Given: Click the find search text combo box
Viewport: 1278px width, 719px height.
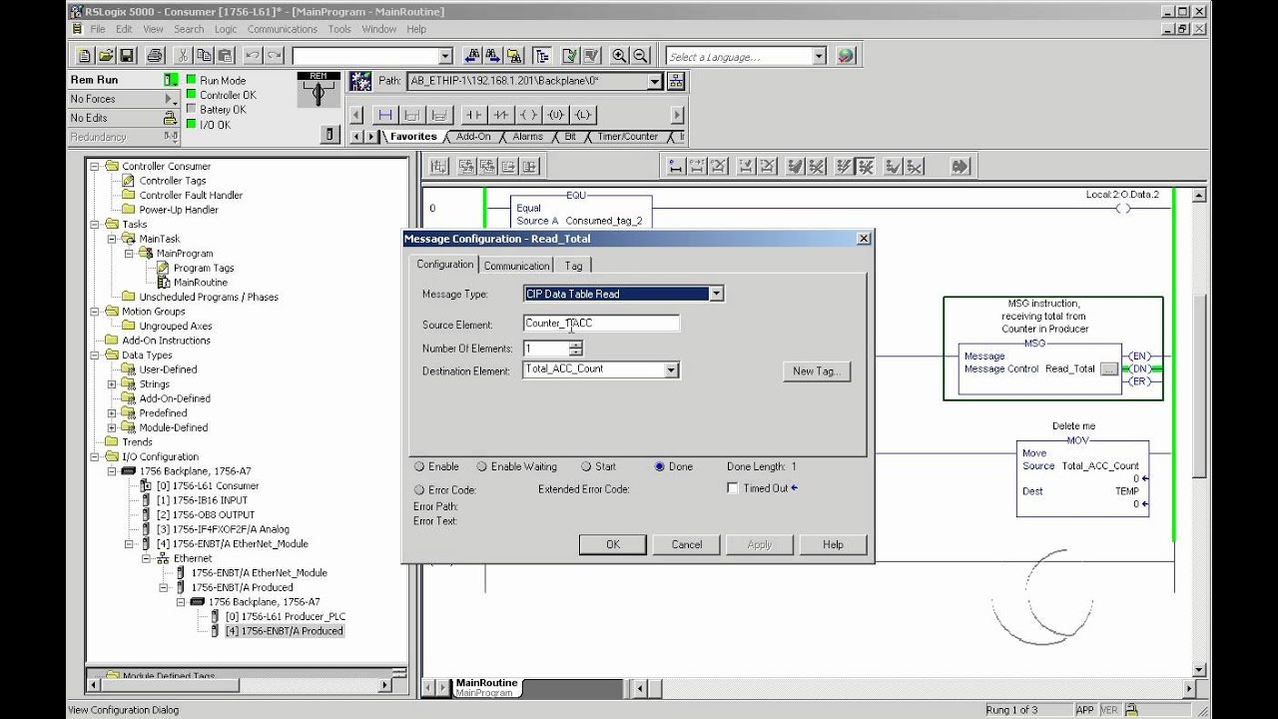Looking at the screenshot, I should [x=372, y=56].
